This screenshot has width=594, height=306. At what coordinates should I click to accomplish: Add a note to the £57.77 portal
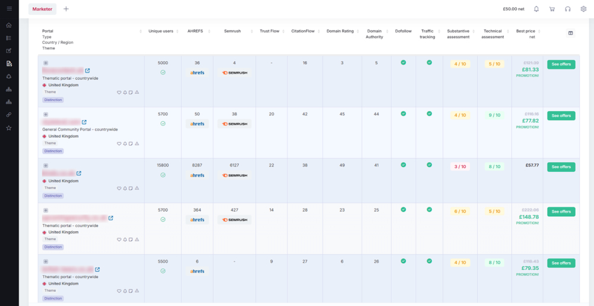click(x=131, y=188)
